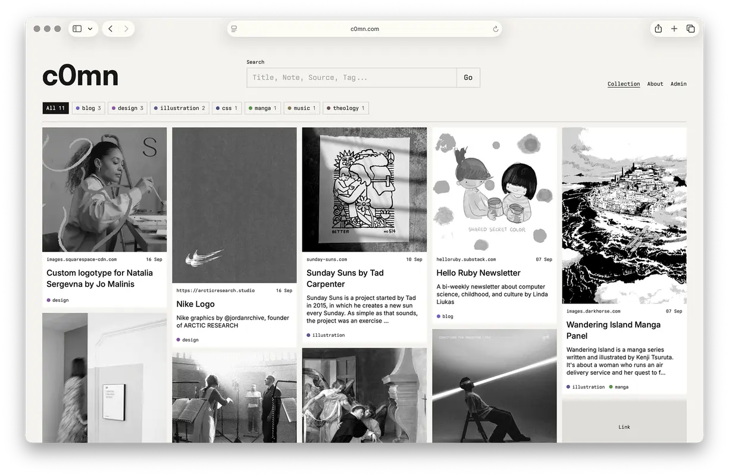Show tab overview icon
This screenshot has height=476, width=729.
click(690, 29)
